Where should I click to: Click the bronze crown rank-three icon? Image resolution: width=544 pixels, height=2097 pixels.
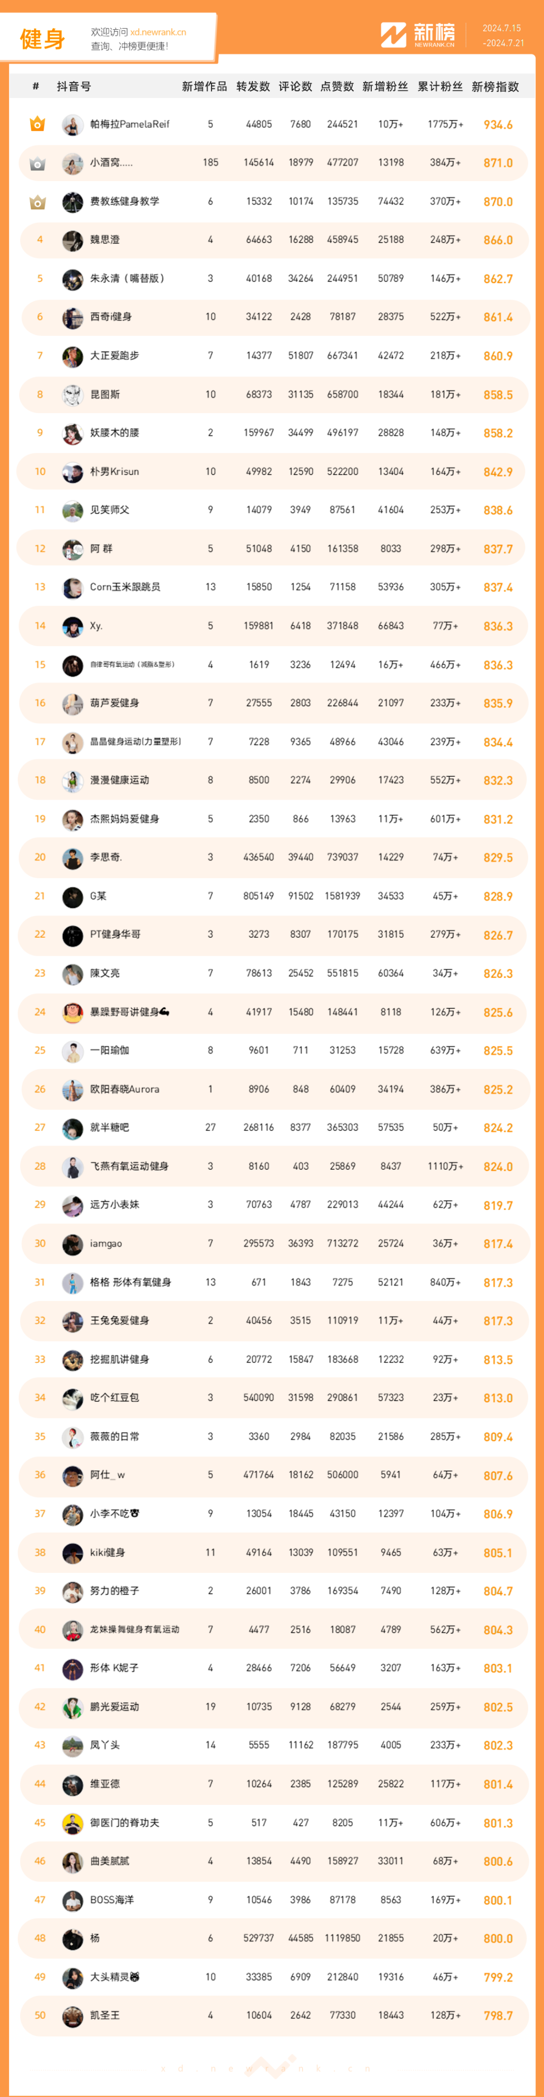[37, 202]
